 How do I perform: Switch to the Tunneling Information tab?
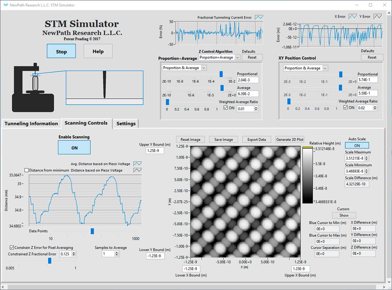(31, 124)
